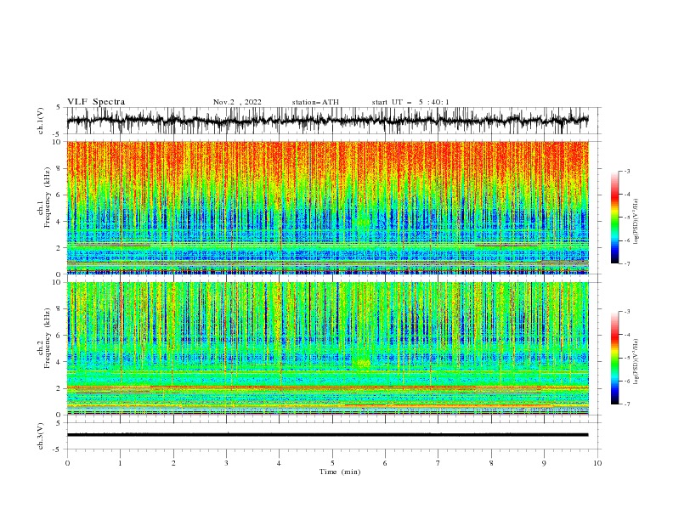673x520 pixels.
Task: Click the ch.2 spectrogram plot
Action: coord(327,348)
